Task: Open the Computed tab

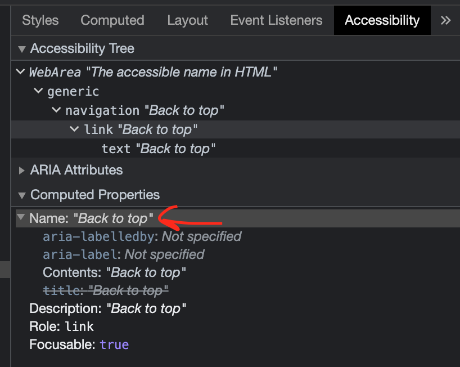Action: (x=112, y=21)
